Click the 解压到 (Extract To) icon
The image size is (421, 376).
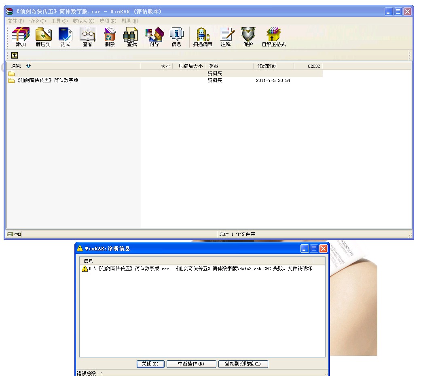43,37
